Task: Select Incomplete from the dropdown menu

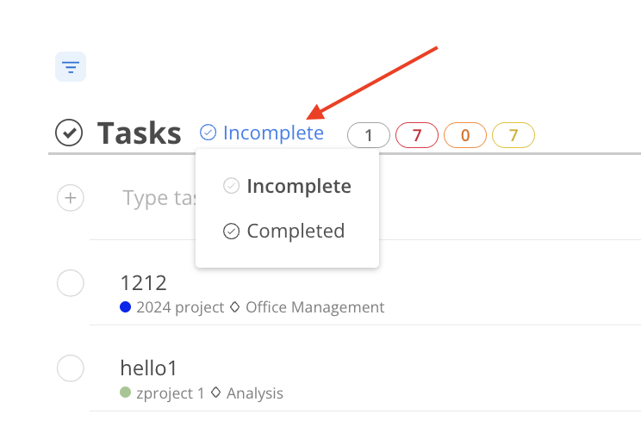Action: tap(298, 186)
